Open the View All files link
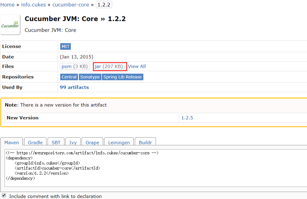This screenshot has height=199, width=307. point(137,66)
